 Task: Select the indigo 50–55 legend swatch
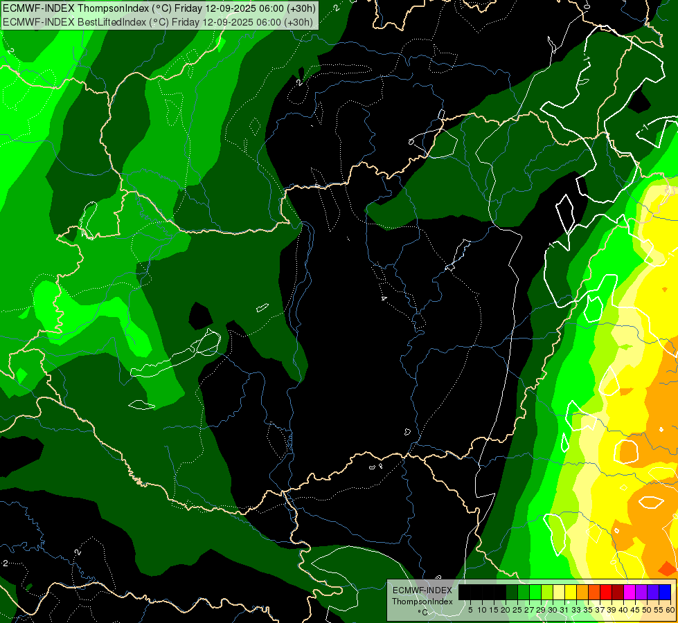tap(653, 592)
